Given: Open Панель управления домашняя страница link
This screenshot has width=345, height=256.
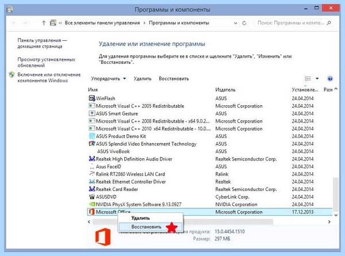Looking at the screenshot, I should coord(42,43).
